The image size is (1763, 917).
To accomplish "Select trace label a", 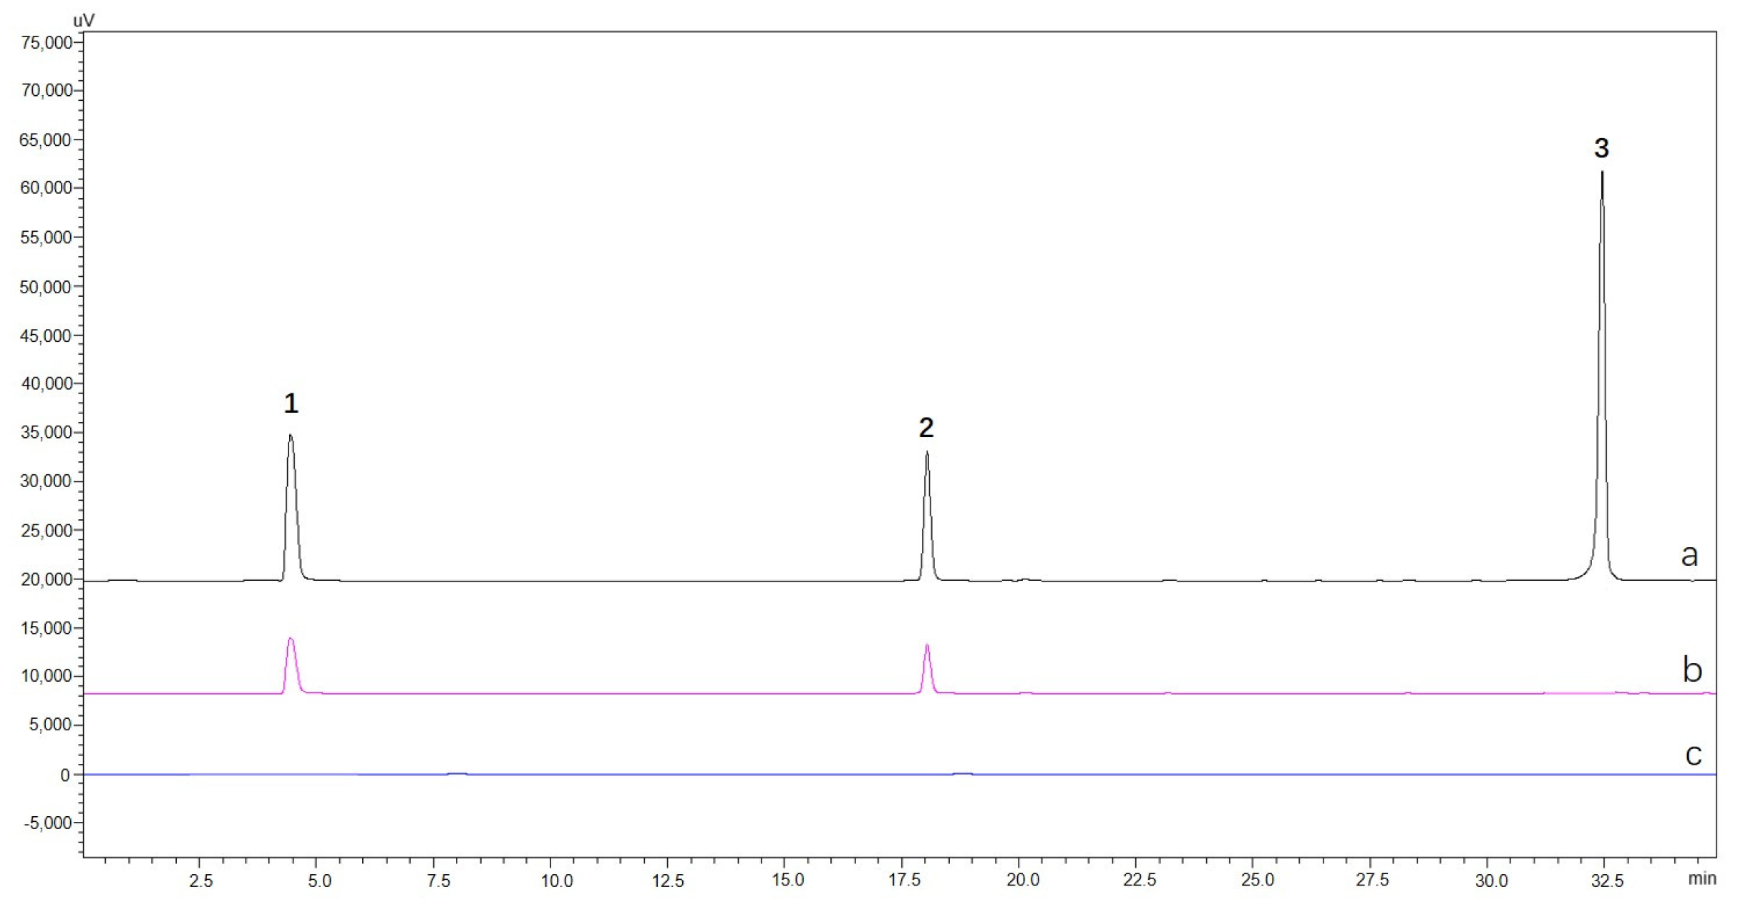I will 1689,555.
